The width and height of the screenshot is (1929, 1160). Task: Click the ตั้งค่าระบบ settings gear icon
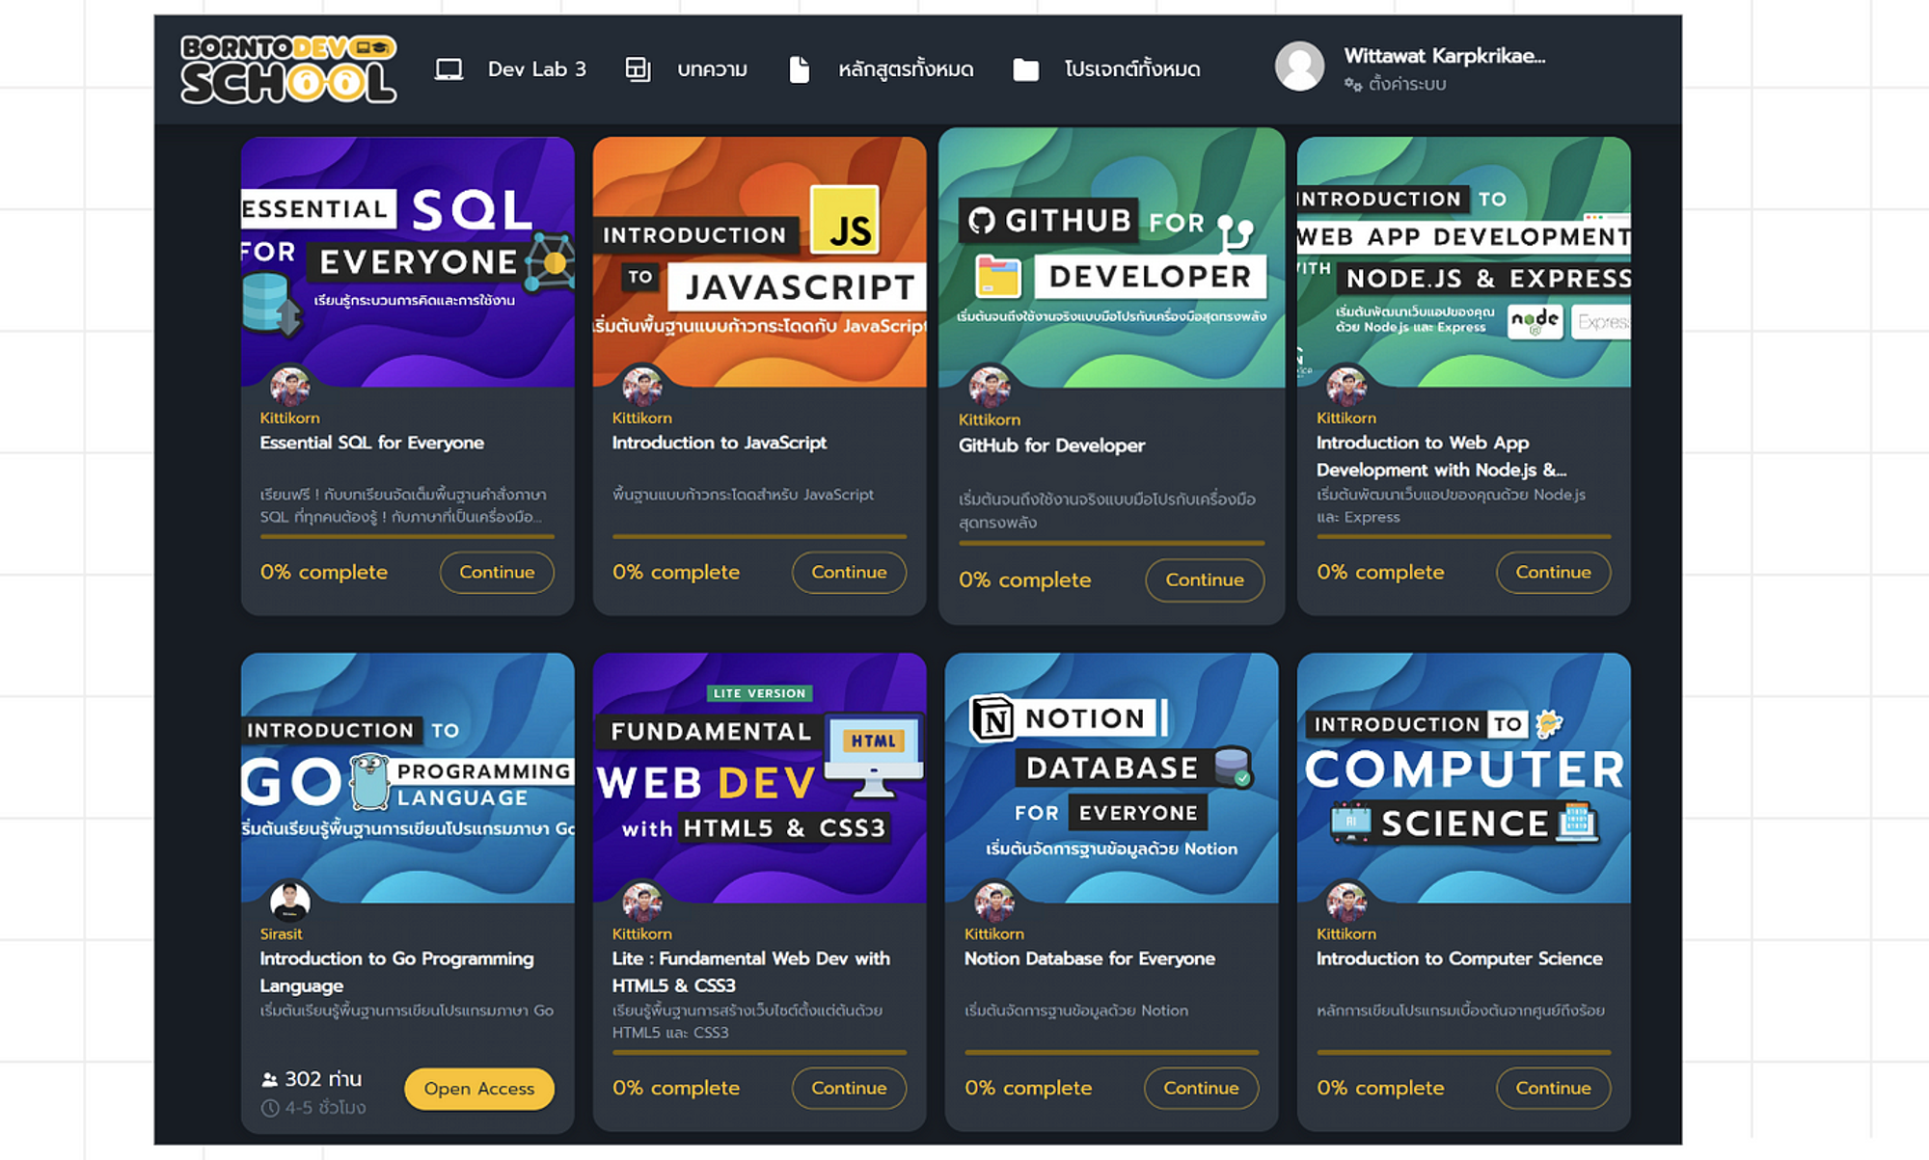1353,85
